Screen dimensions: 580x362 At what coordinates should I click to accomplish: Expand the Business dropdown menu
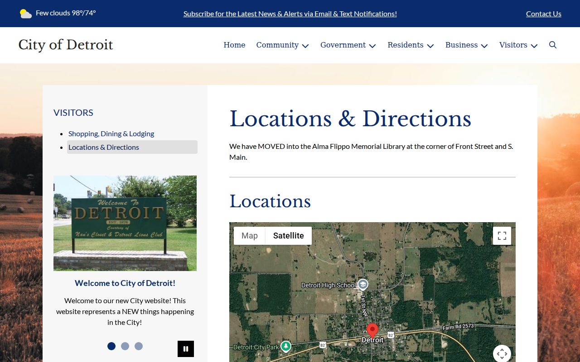point(466,45)
